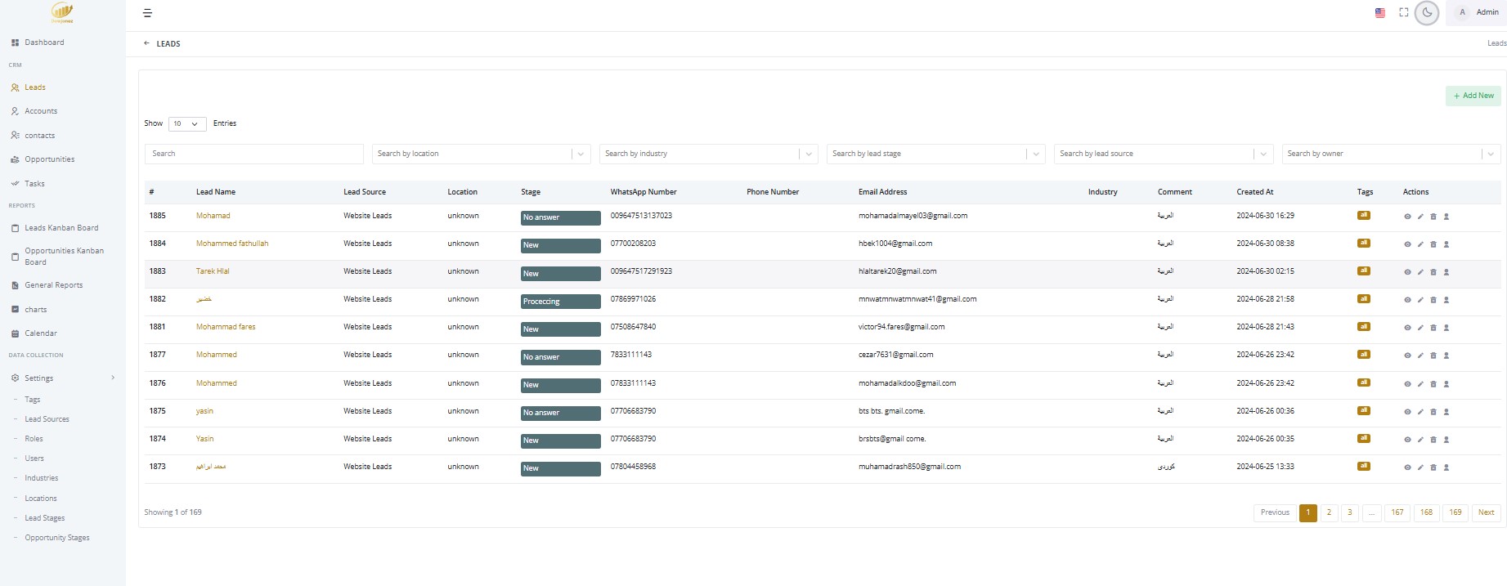Go to pagination page 169
1507x586 pixels.
pos(1455,512)
